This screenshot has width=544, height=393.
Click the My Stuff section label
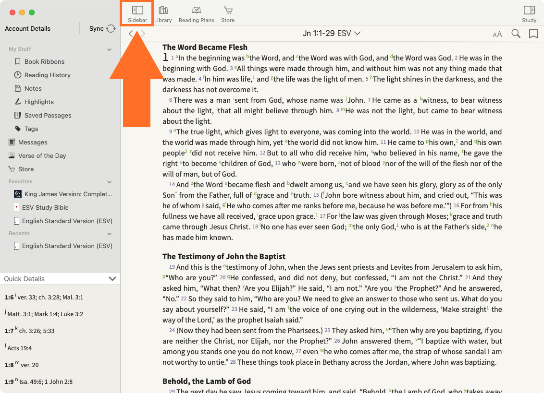(x=20, y=49)
